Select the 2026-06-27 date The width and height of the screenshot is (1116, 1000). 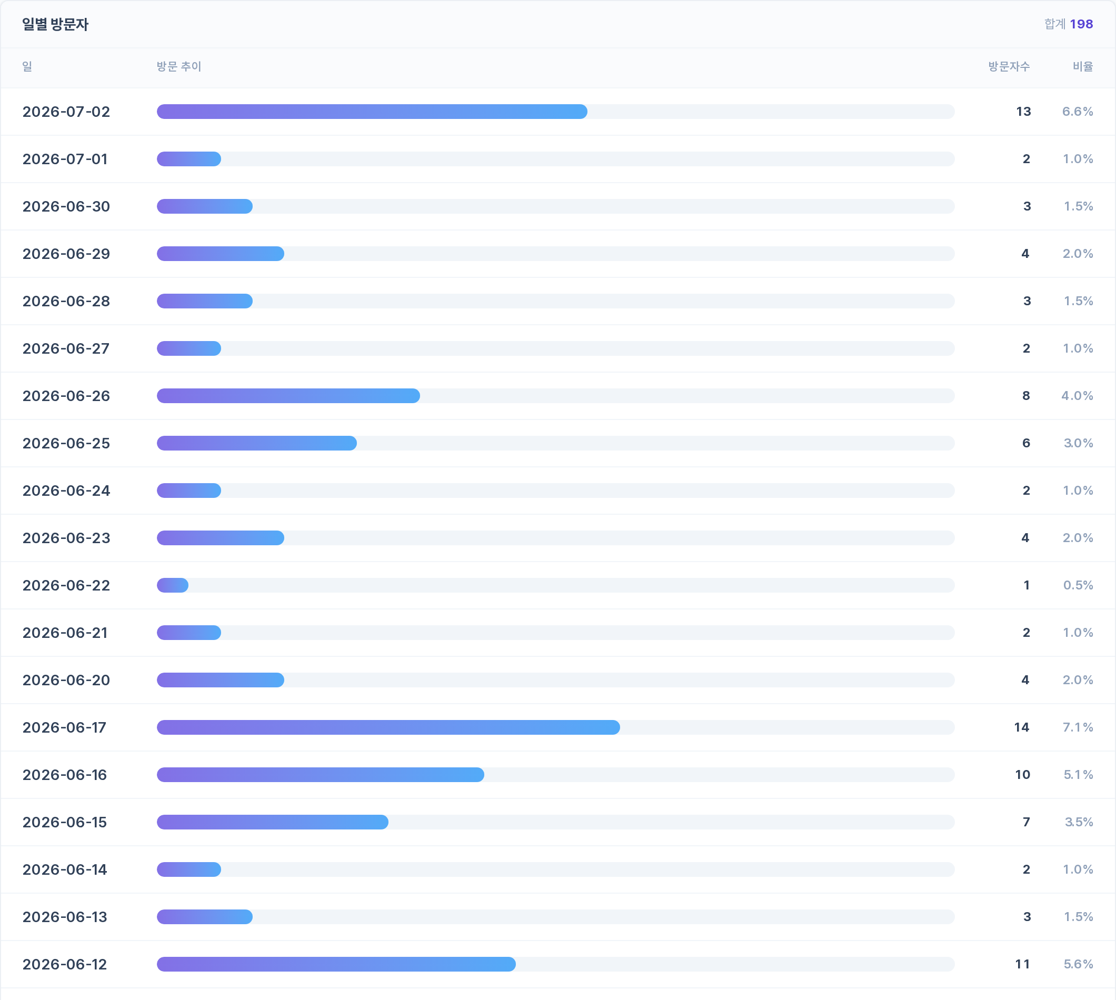tap(66, 348)
